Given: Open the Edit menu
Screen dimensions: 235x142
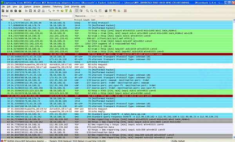Looking at the screenshot, I should point(9,7).
